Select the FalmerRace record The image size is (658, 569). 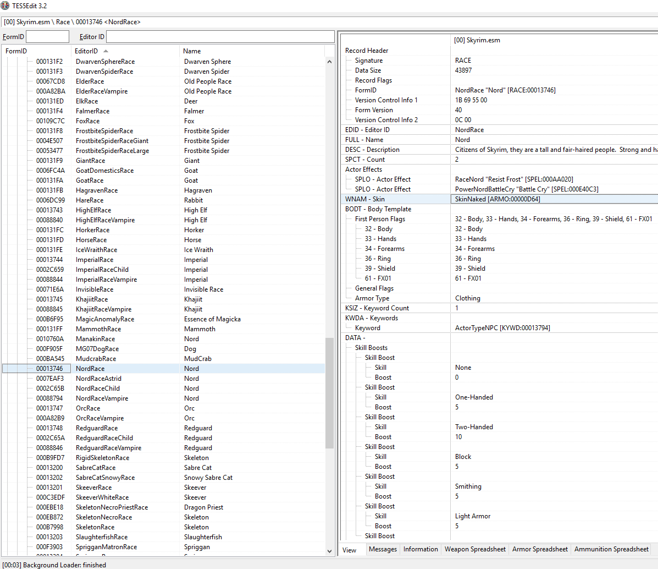164,111
